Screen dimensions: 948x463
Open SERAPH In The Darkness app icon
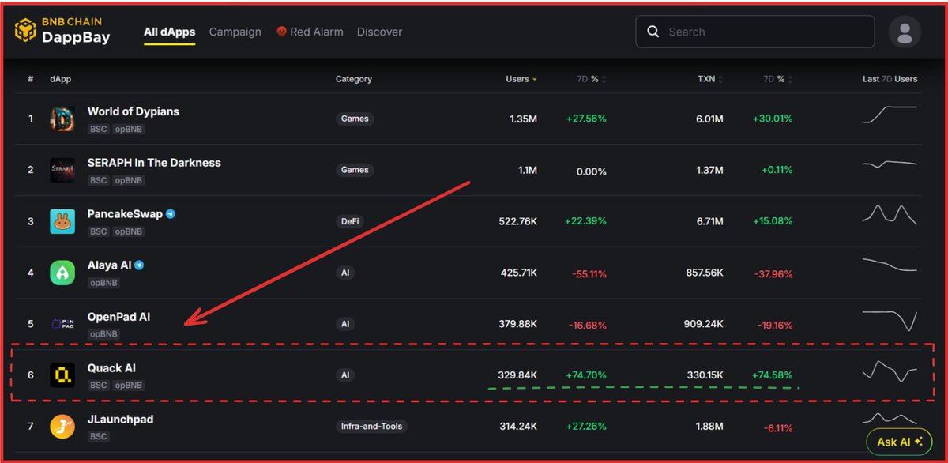coord(62,171)
